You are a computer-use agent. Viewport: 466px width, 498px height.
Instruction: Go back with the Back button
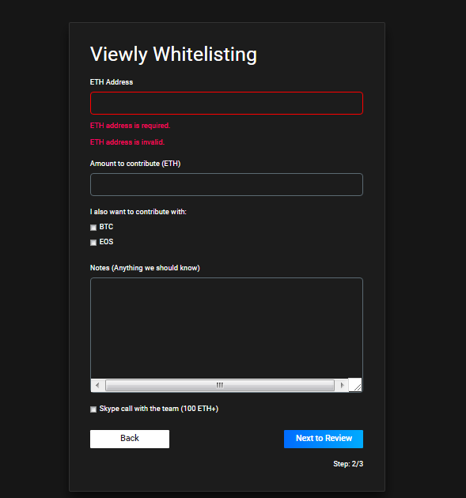point(130,439)
